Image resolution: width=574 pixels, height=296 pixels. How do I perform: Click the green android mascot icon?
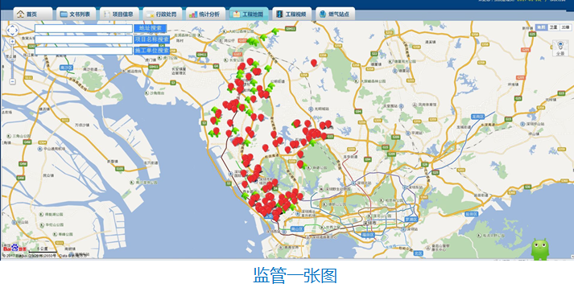[540, 249]
